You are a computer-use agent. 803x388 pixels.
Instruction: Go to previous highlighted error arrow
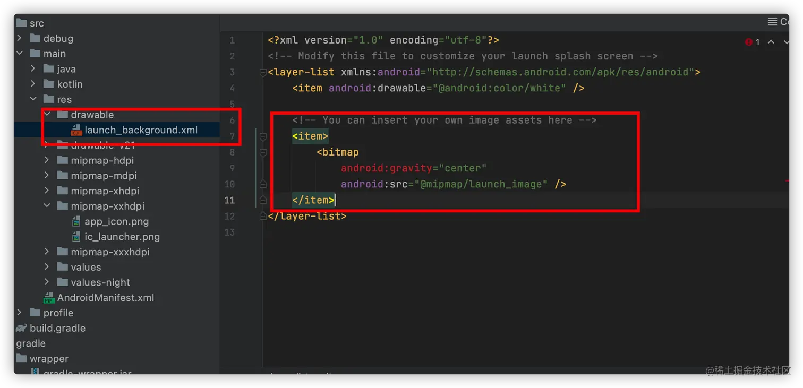(x=771, y=42)
